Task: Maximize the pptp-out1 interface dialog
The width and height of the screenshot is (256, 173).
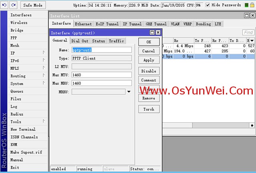Action: [152, 33]
